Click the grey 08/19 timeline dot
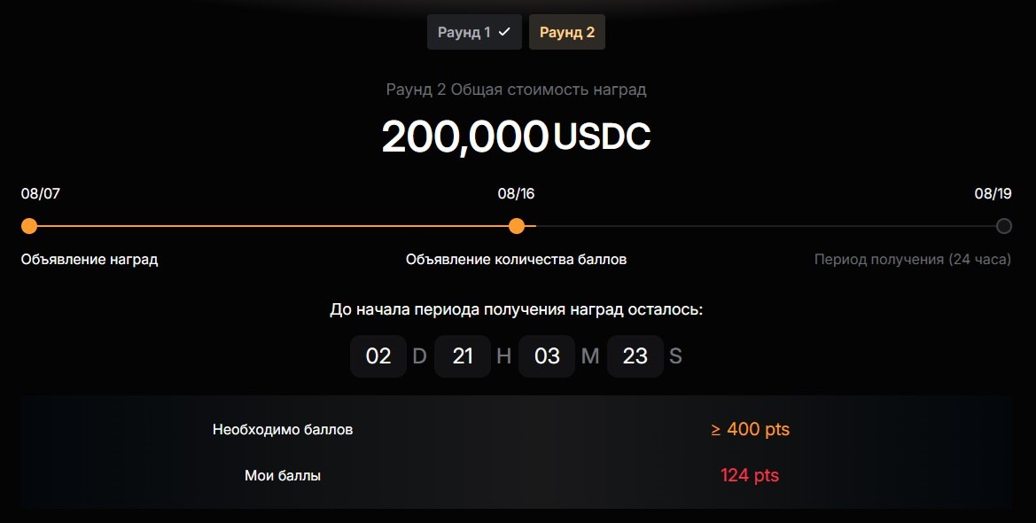 tap(1003, 226)
